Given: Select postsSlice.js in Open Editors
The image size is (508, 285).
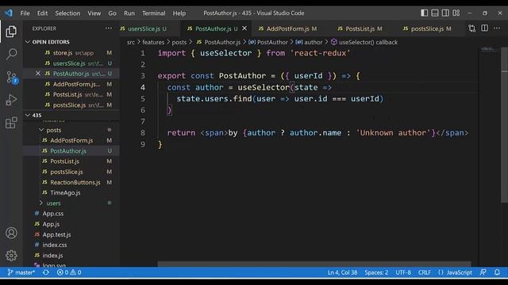Looking at the screenshot, I should tap(71, 105).
